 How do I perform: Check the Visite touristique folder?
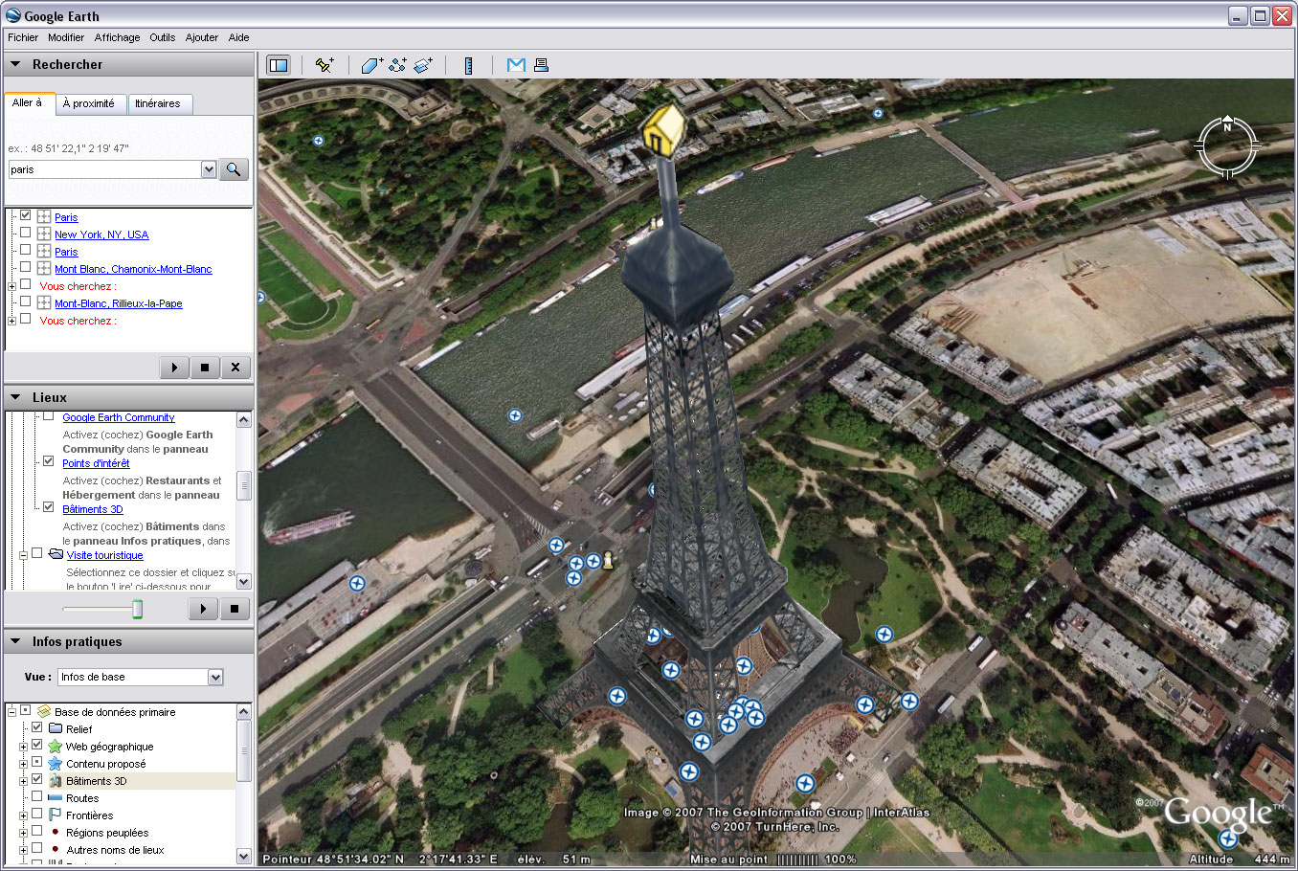pyautogui.click(x=37, y=553)
